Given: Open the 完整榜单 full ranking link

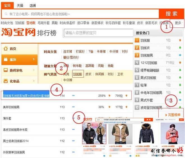Looking at the screenshot, I should (x=172, y=115).
